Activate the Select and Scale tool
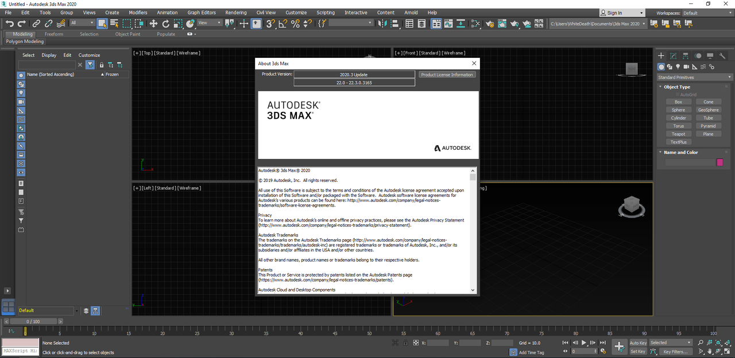Viewport: 735px width, 358px height. point(178,24)
